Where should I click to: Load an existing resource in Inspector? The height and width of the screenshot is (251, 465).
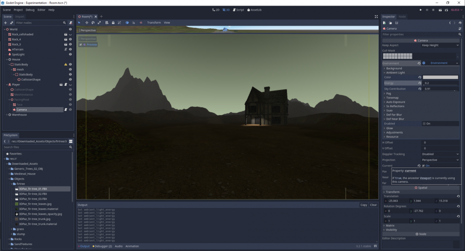pos(391,23)
